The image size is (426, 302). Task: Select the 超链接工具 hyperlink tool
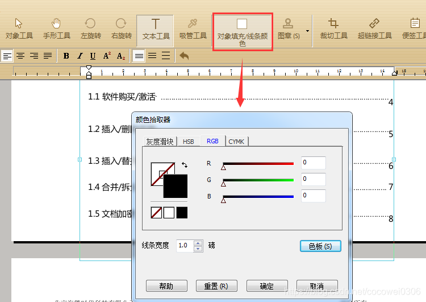[374, 29]
